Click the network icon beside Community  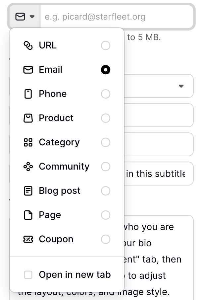pos(28,167)
